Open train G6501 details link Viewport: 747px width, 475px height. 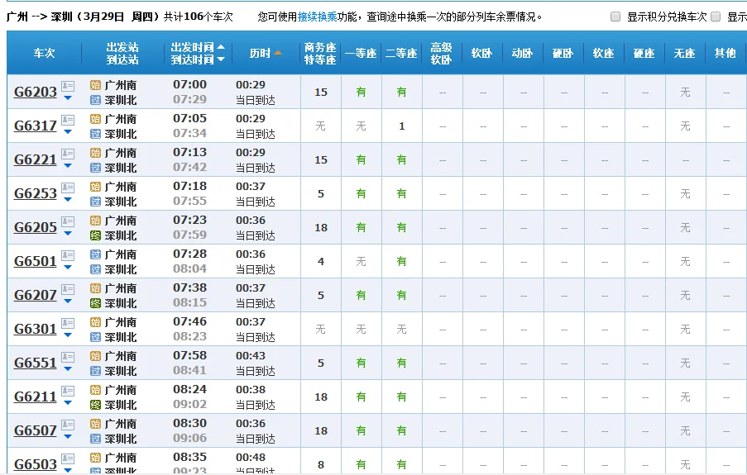(x=36, y=261)
